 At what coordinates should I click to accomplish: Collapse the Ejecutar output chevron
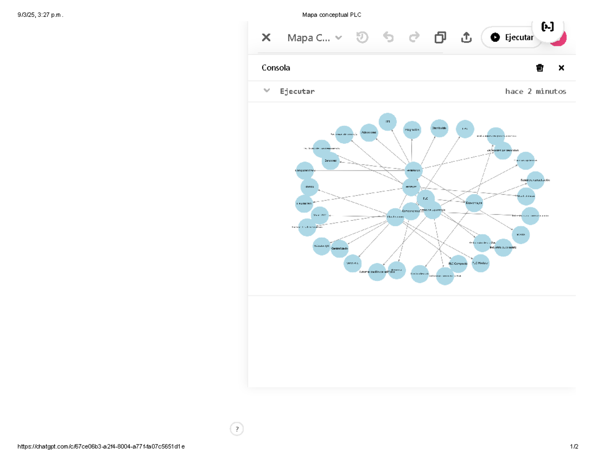pos(267,91)
